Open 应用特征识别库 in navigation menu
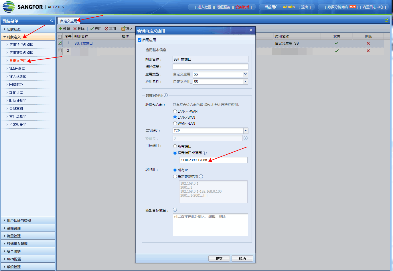393x271 pixels. coord(21,45)
